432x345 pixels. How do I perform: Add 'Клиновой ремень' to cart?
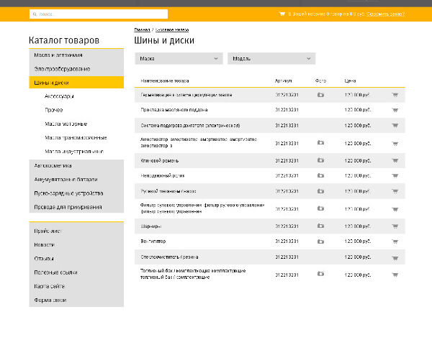[x=395, y=161]
